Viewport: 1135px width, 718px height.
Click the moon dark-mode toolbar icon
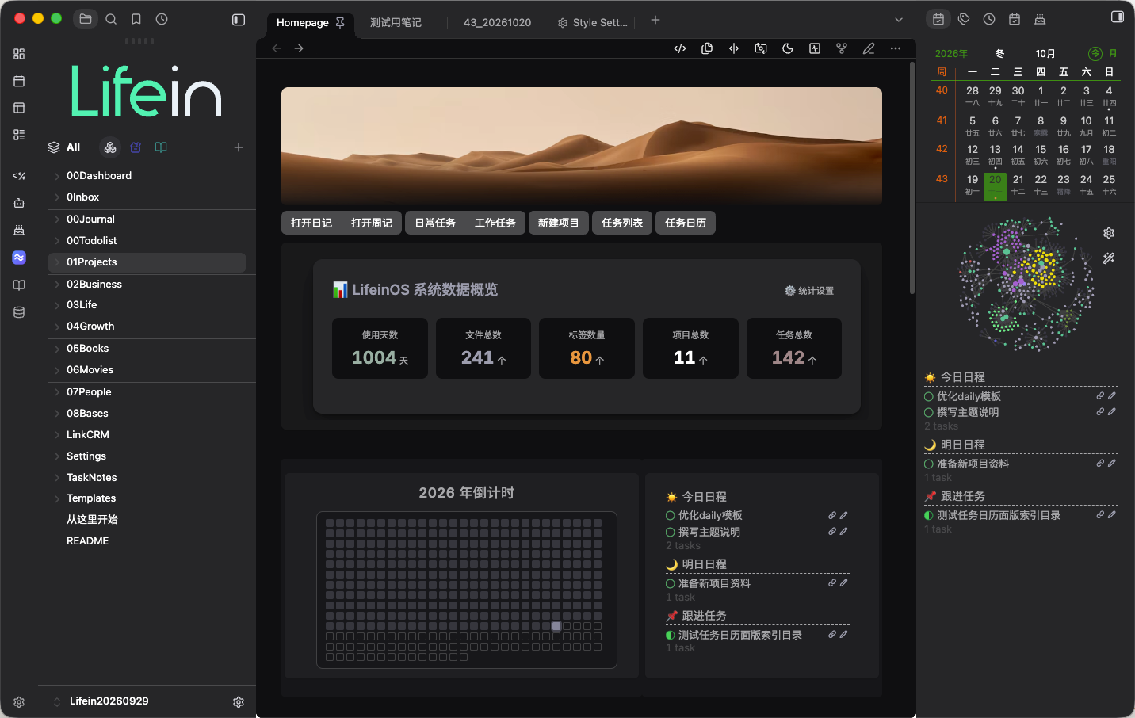coord(788,48)
